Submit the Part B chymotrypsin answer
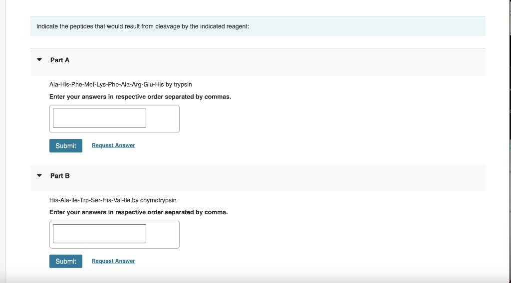 66,261
